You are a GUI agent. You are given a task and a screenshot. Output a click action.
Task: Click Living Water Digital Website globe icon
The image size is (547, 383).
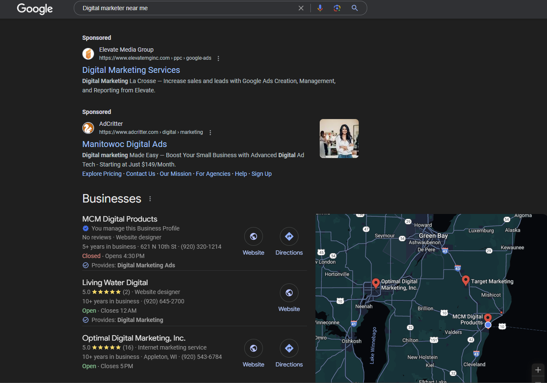pos(289,293)
